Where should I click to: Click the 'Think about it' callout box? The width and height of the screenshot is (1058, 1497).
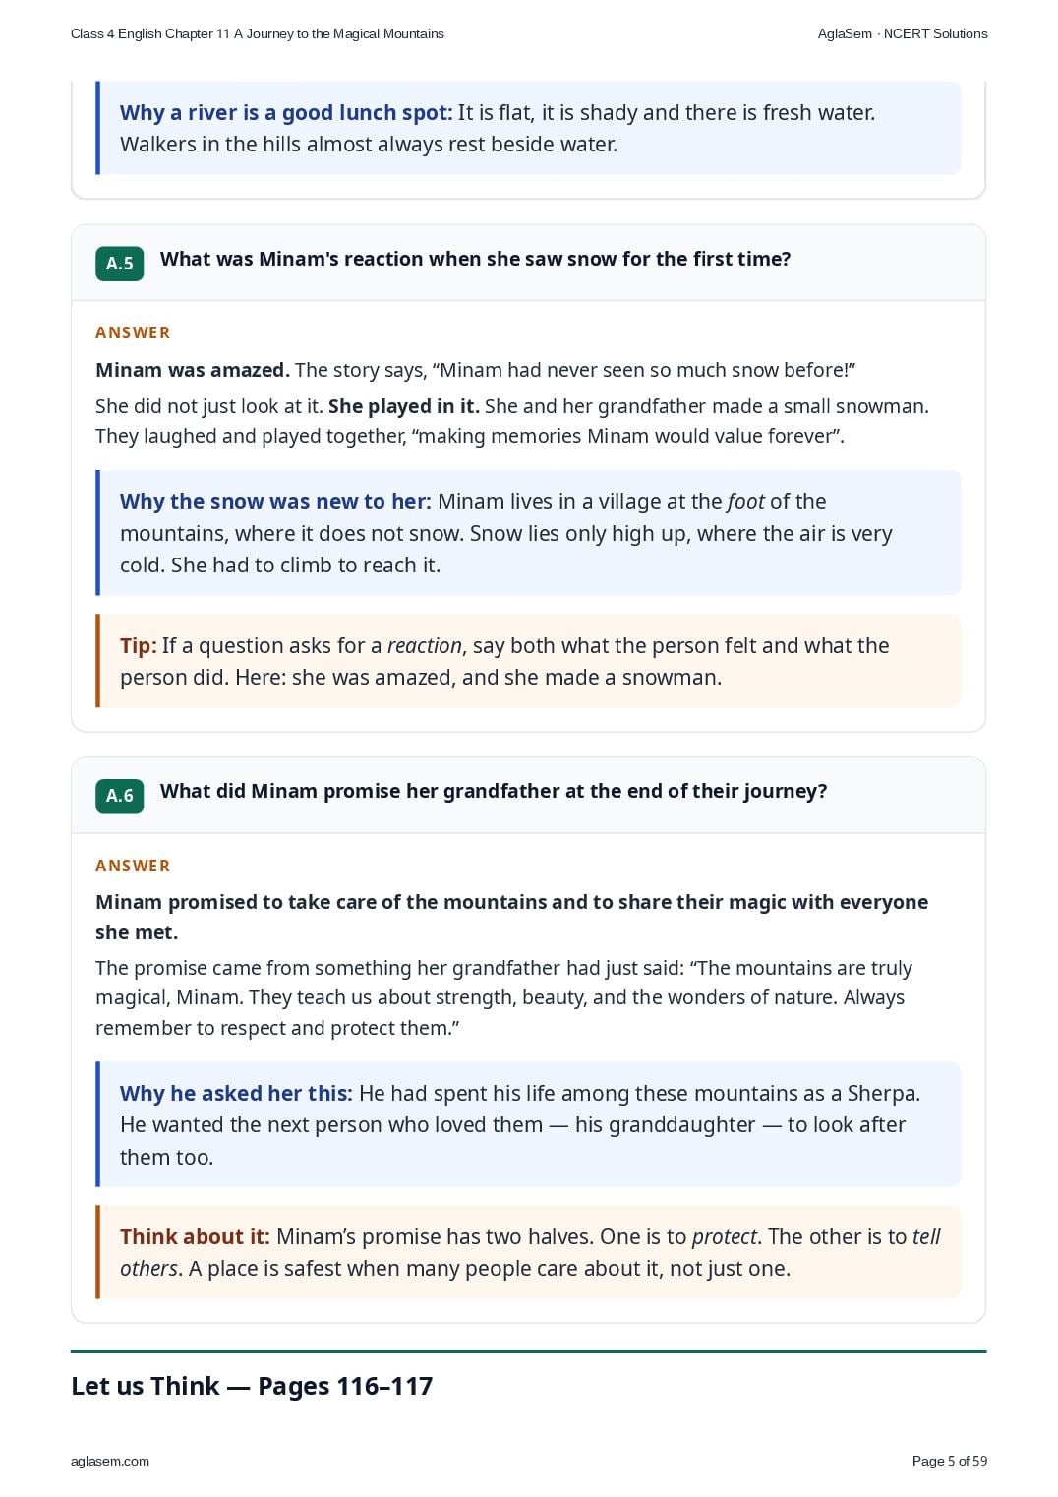click(528, 1252)
